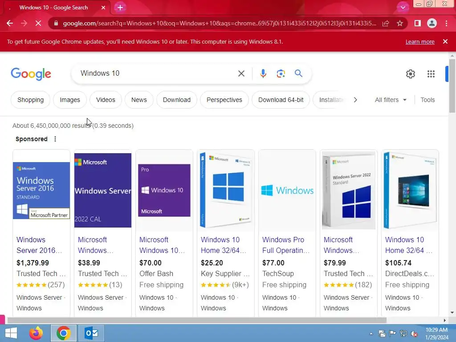Open the Learn more link

[x=420, y=41]
